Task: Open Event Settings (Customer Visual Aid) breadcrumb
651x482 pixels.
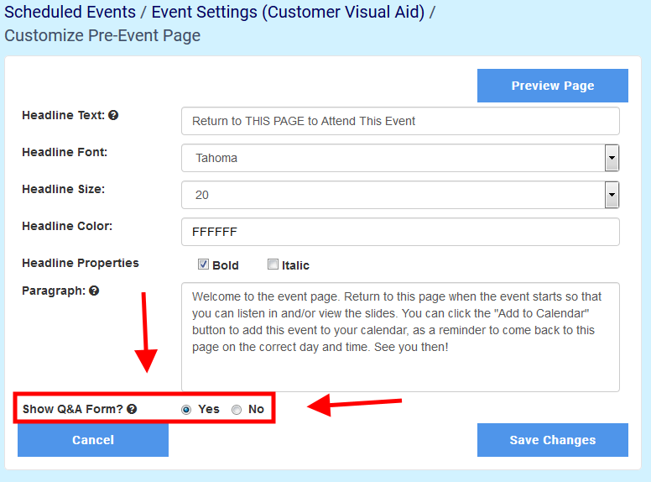Action: pos(288,12)
